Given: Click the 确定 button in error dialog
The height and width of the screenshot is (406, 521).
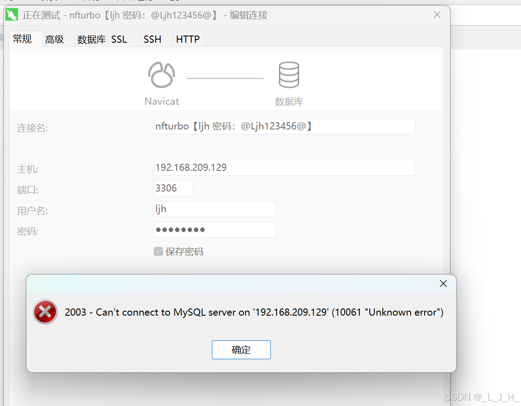Looking at the screenshot, I should coord(241,349).
